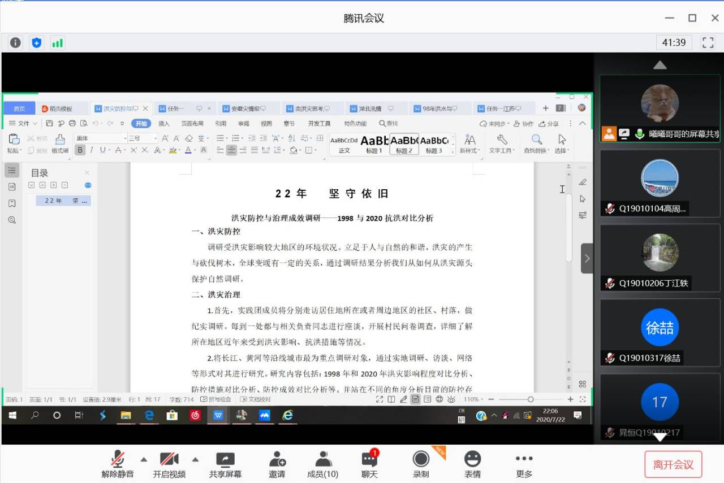
Task: Click the zoom slider in the shared document
Action: click(530, 399)
